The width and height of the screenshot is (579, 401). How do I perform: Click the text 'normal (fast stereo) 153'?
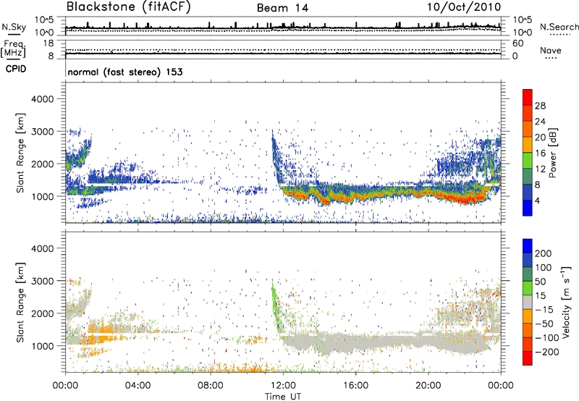coord(125,72)
